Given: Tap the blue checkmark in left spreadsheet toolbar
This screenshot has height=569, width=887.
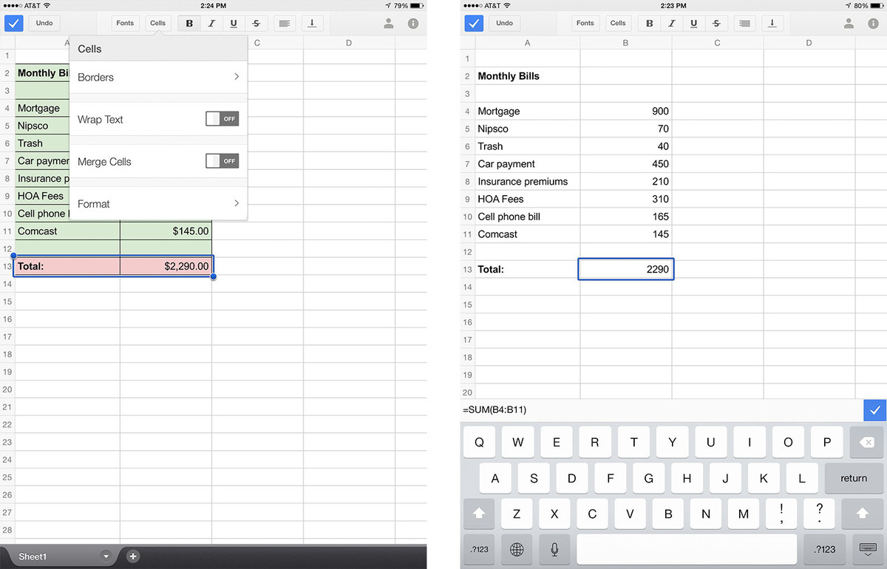Looking at the screenshot, I should click(15, 23).
